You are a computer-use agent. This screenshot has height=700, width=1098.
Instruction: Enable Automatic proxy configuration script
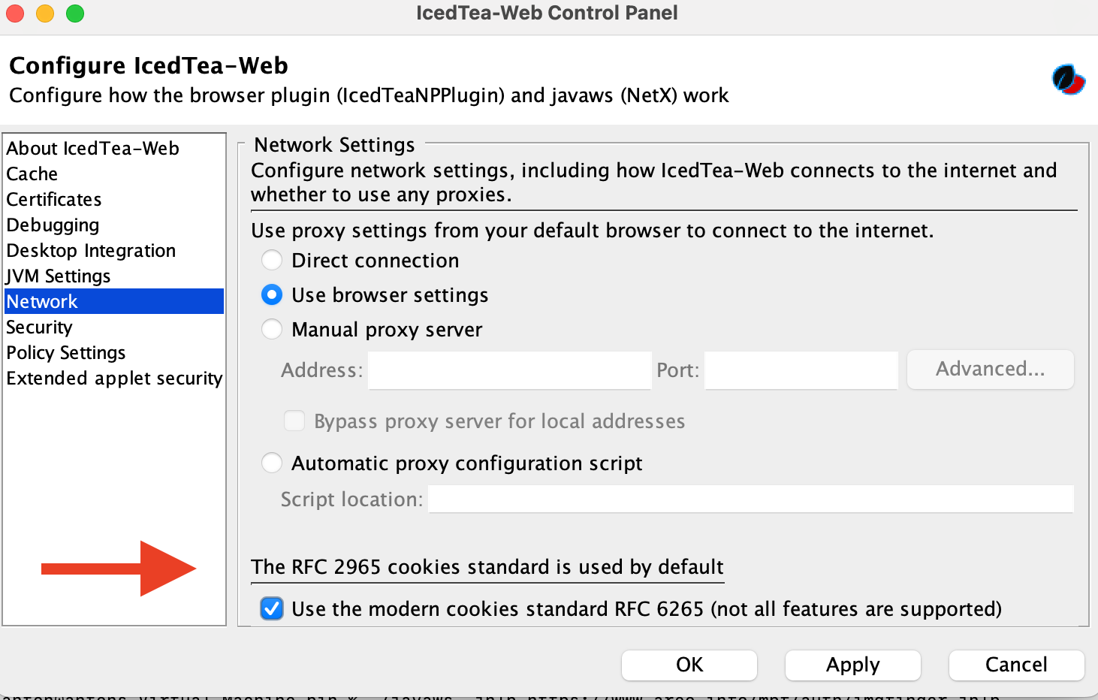[272, 463]
